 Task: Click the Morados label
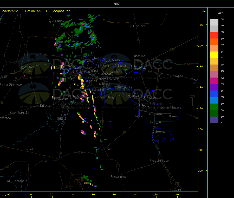[30, 149]
